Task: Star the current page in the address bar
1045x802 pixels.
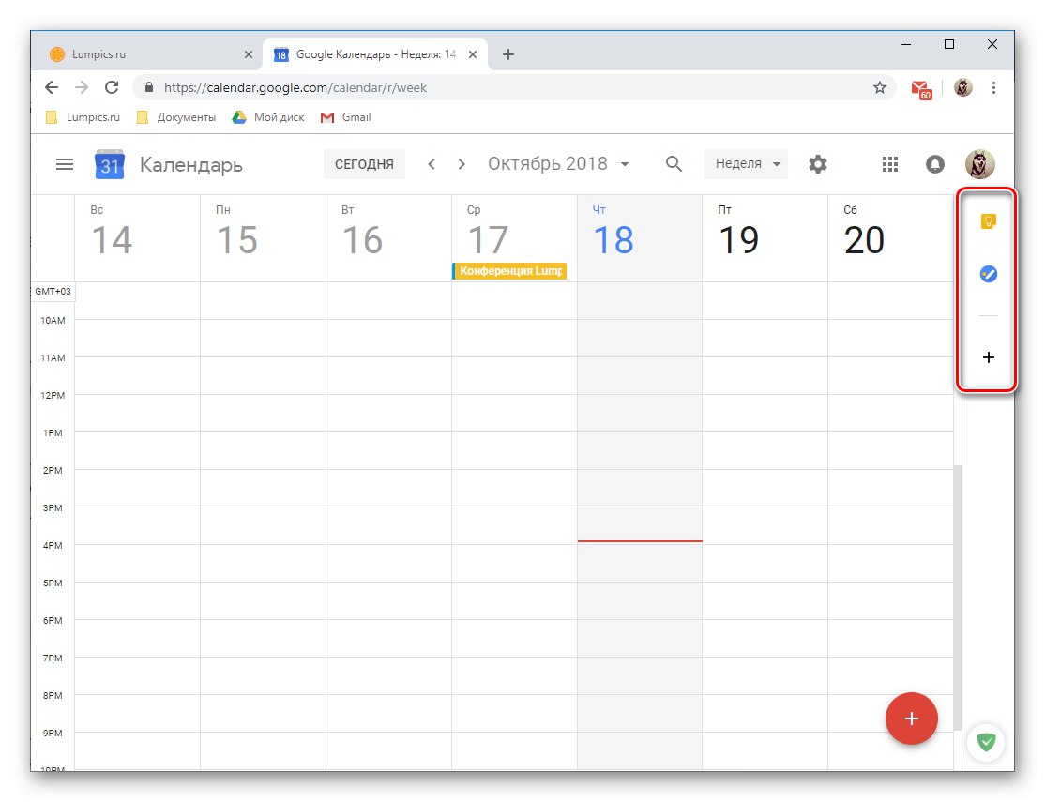Action: (x=880, y=86)
